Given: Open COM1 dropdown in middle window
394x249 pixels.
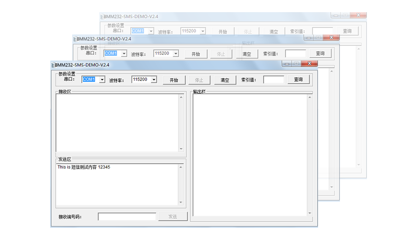Looking at the screenshot, I should point(124,54).
